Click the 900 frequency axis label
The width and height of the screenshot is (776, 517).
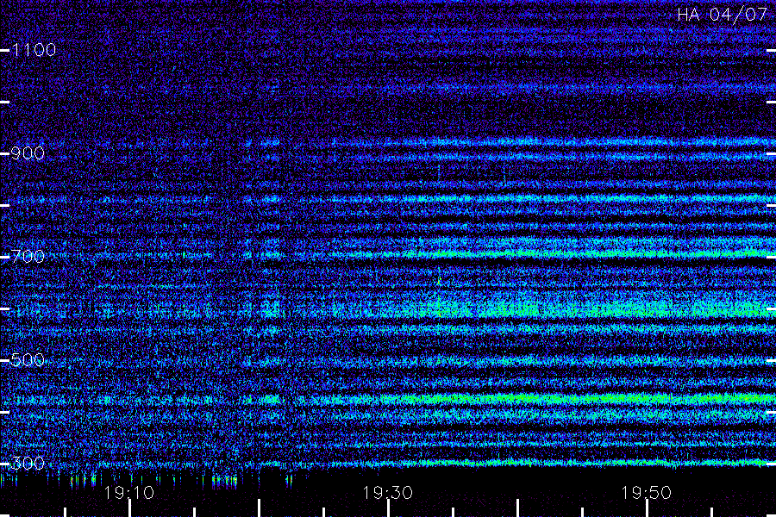28,153
